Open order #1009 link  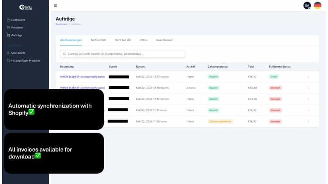[x=82, y=77]
